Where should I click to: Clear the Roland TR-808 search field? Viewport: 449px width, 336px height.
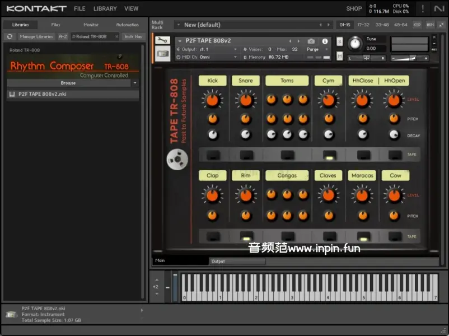116,36
